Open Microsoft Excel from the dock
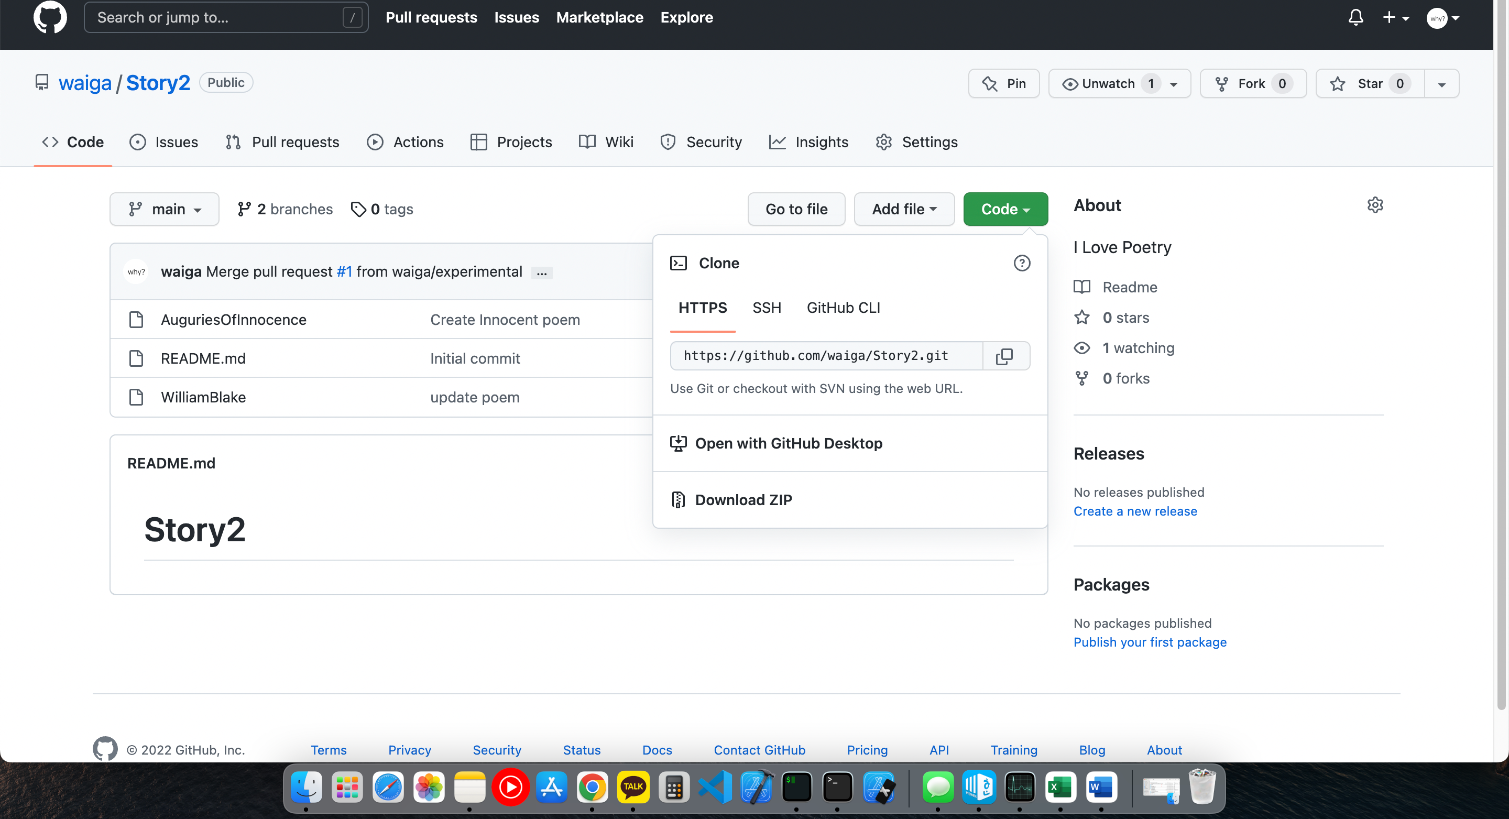Screen dimensions: 1509x819 tap(1060, 788)
